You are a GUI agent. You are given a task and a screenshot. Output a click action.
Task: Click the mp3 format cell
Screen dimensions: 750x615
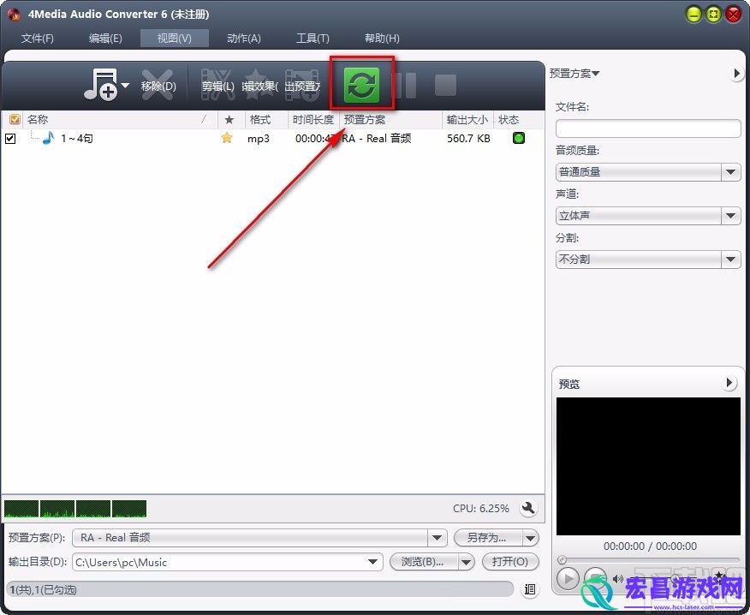(x=259, y=138)
